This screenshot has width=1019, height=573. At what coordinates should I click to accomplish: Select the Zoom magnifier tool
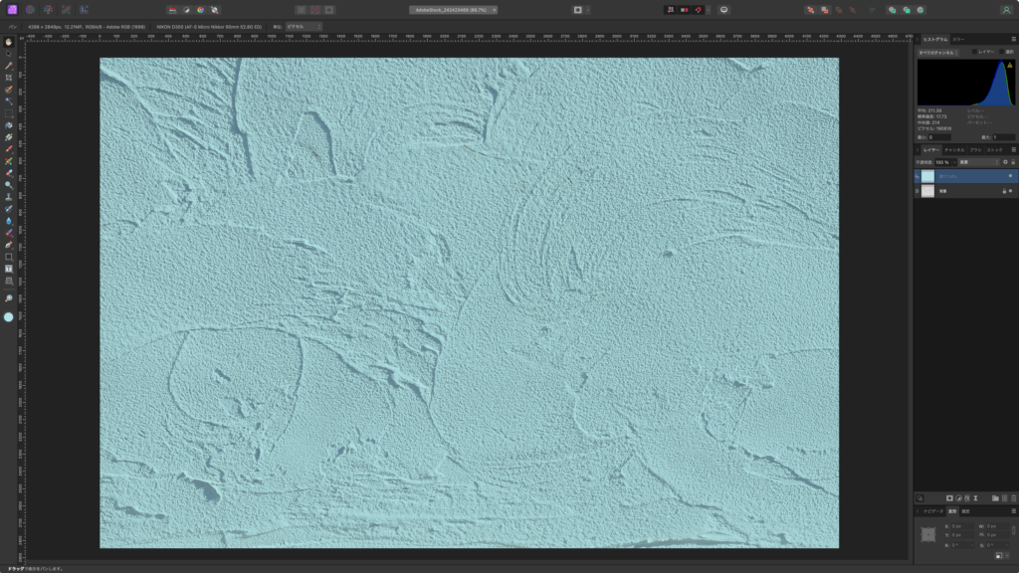pyautogui.click(x=9, y=298)
